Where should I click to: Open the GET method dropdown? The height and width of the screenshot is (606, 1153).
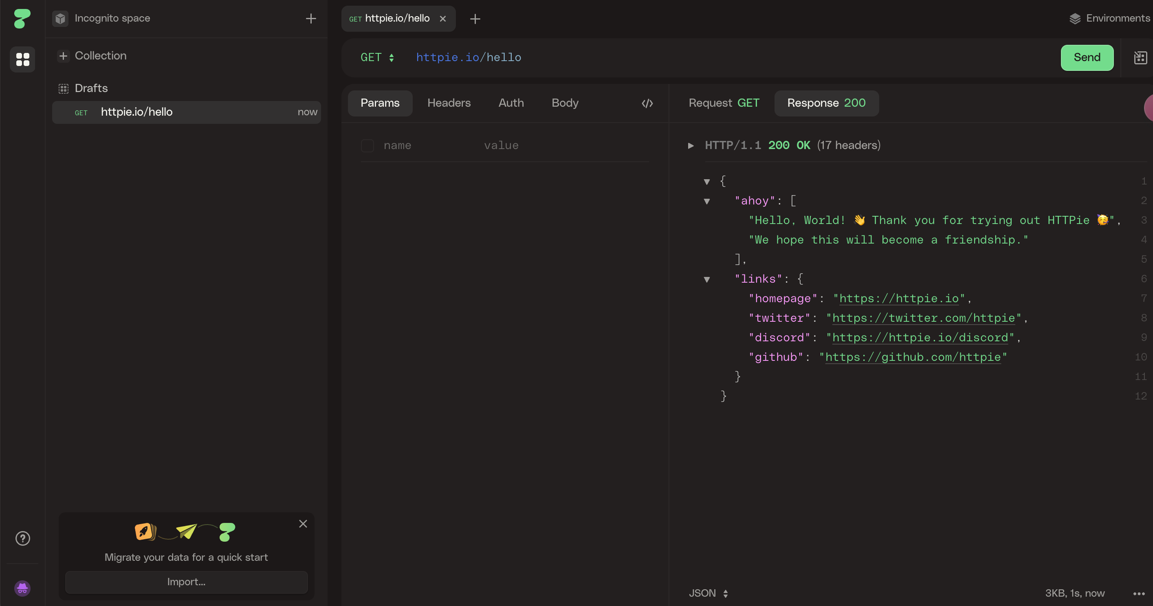point(377,57)
